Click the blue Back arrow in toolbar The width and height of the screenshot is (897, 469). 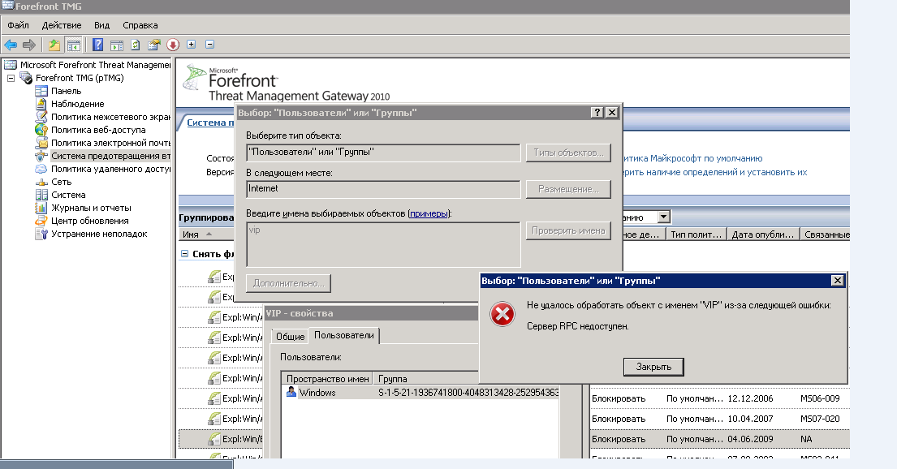point(11,45)
